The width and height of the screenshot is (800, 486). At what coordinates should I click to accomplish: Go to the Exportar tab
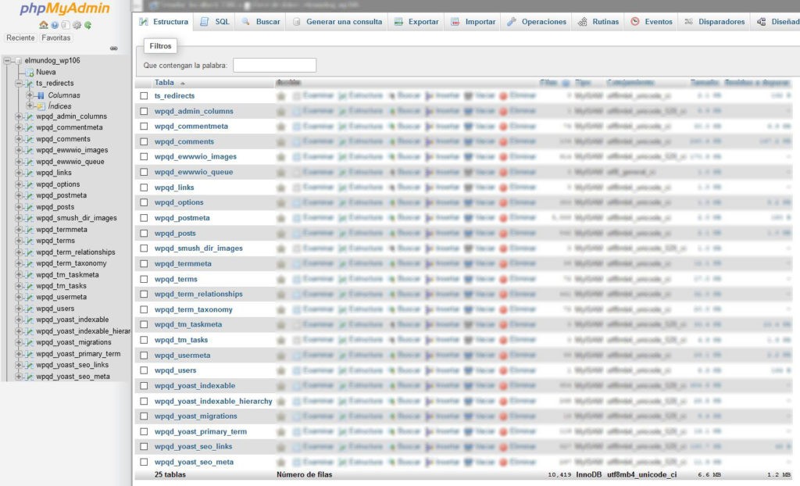(416, 22)
